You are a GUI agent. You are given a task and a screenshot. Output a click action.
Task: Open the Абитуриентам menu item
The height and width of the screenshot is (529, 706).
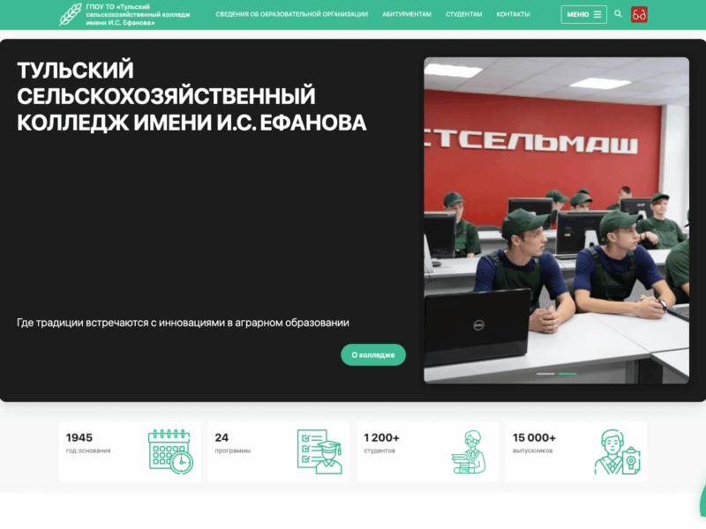[407, 14]
